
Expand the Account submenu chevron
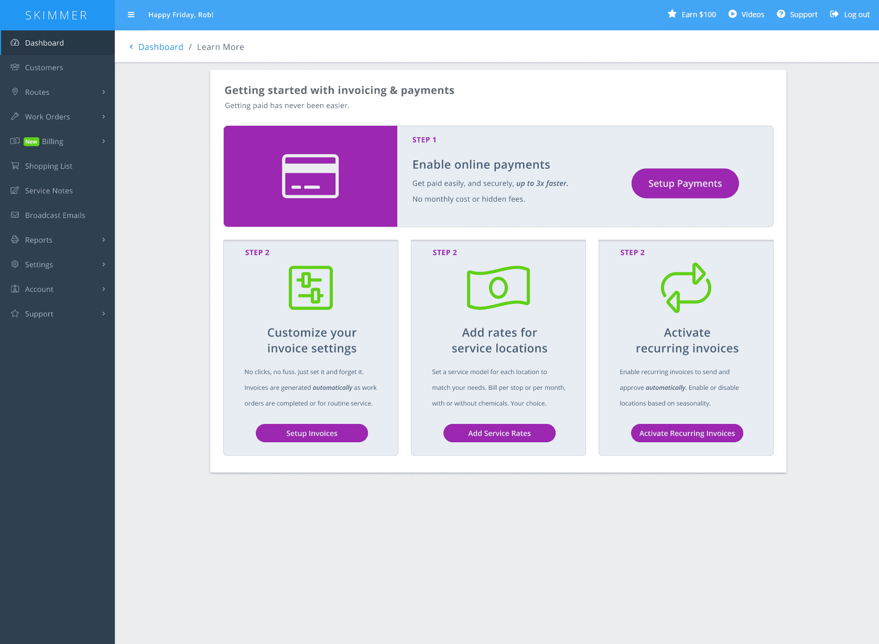pos(103,289)
